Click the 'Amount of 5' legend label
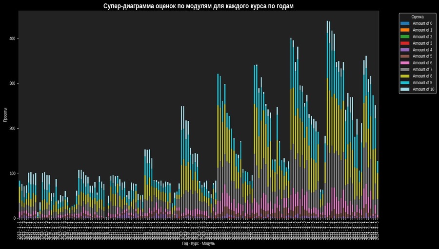This screenshot has width=439, height=249. [x=422, y=56]
